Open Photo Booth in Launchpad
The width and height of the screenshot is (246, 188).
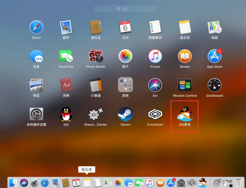96,56
